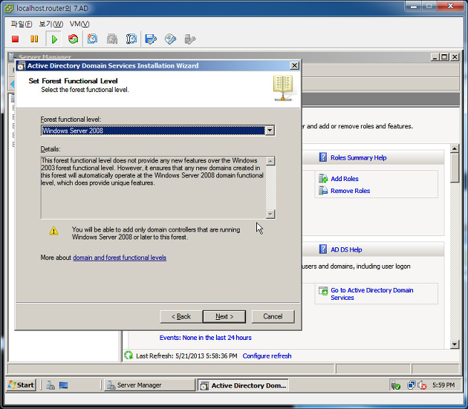Click the green Play VM toolbar icon
This screenshot has width=468, height=409.
pyautogui.click(x=54, y=39)
